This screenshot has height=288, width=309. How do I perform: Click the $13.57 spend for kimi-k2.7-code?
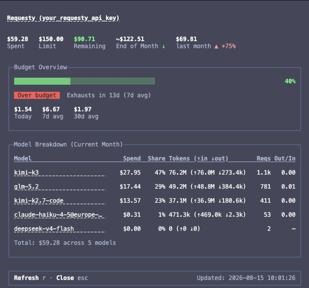coord(130,200)
